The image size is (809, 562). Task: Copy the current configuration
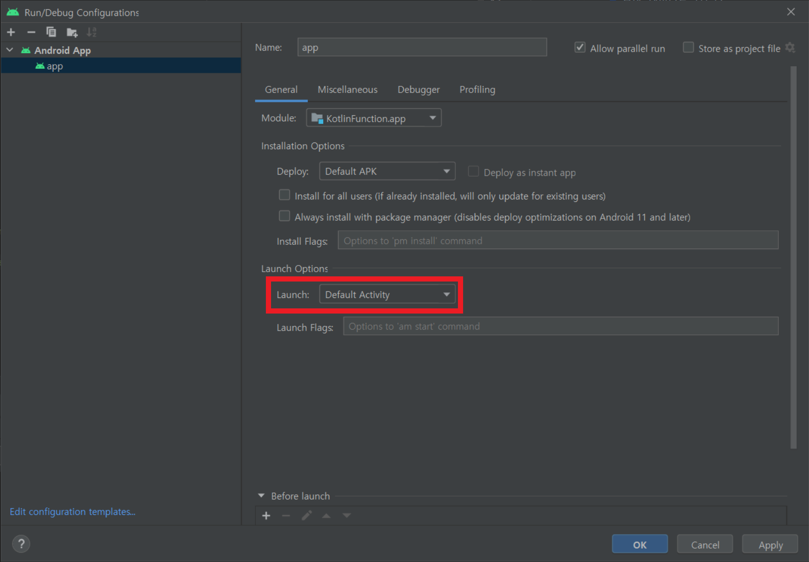click(51, 32)
